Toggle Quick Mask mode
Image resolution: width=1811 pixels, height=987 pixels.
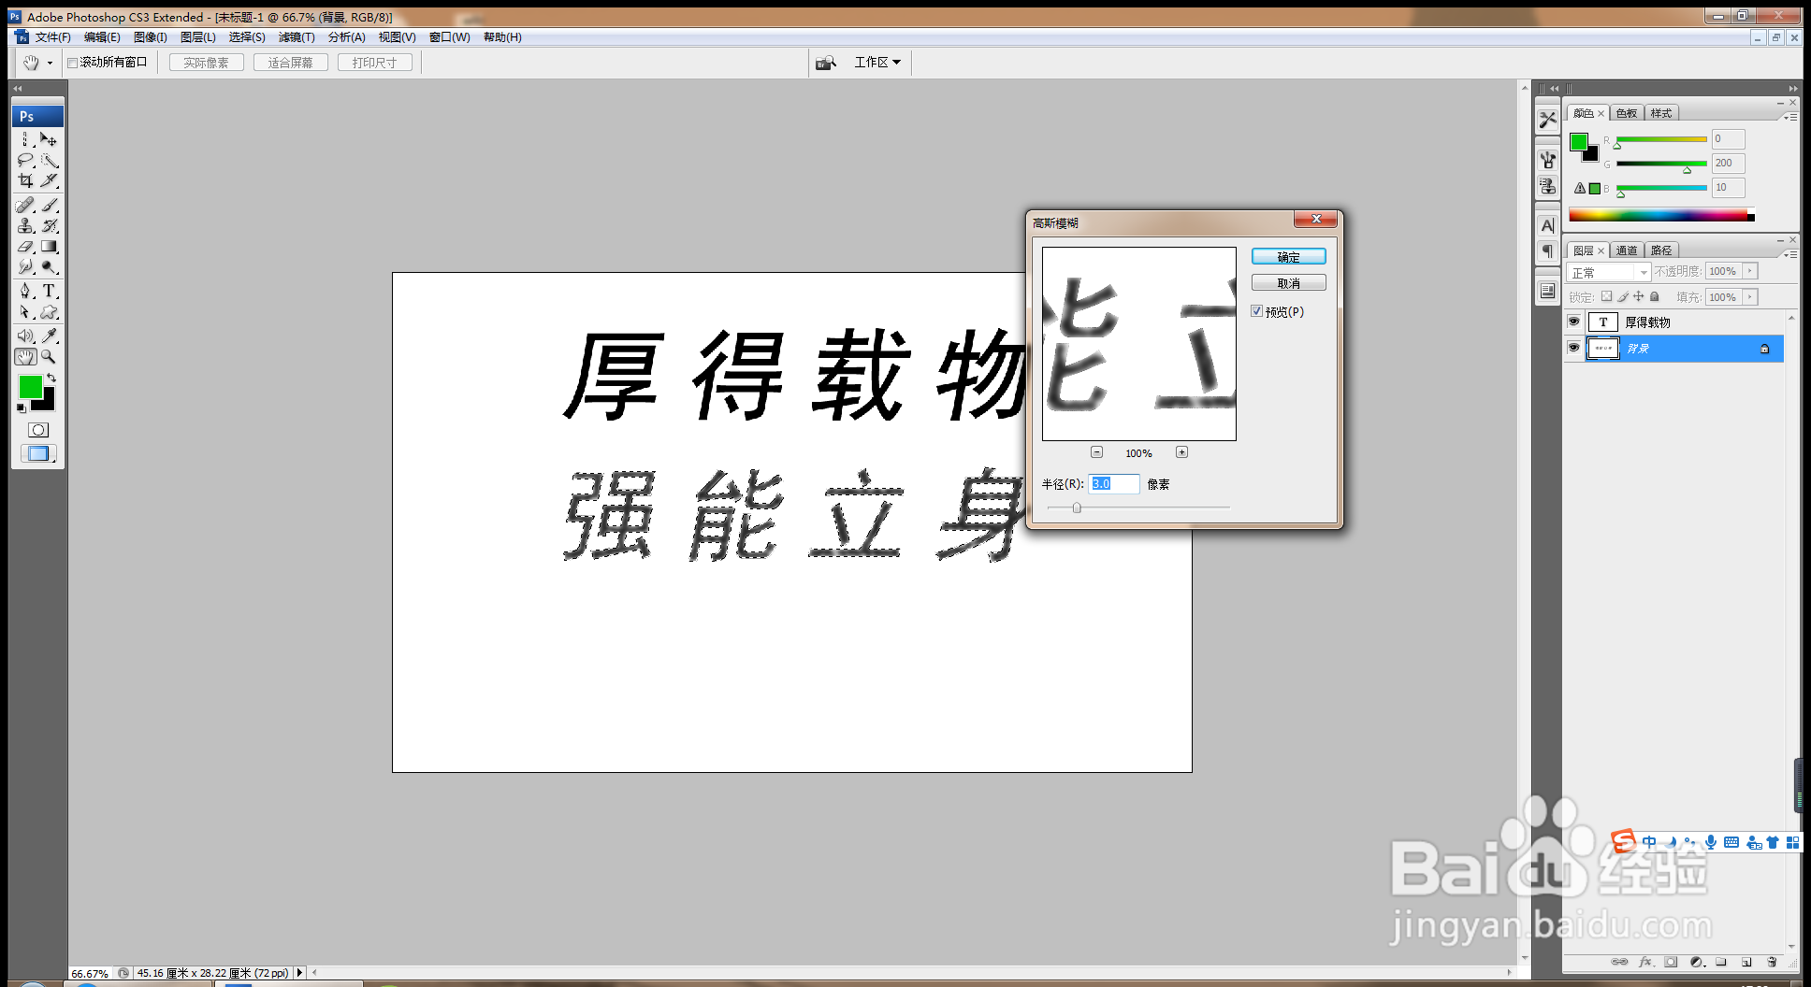point(38,430)
